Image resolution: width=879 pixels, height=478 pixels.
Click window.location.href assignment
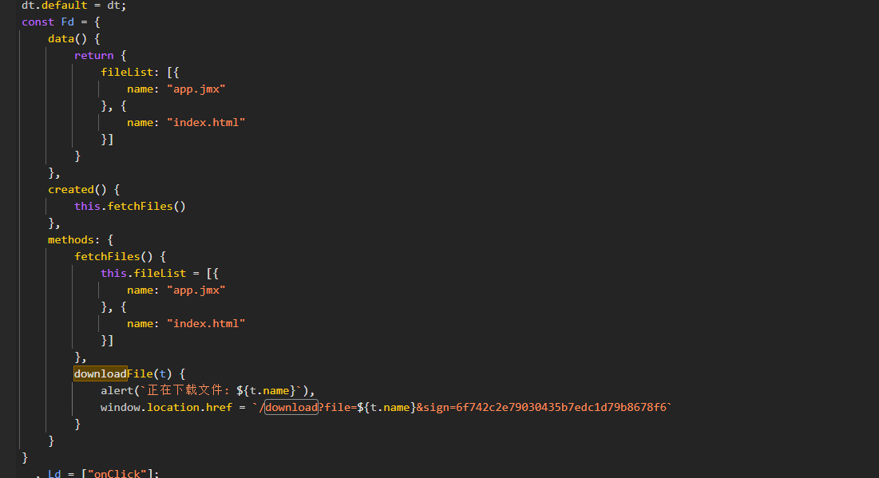coord(166,407)
